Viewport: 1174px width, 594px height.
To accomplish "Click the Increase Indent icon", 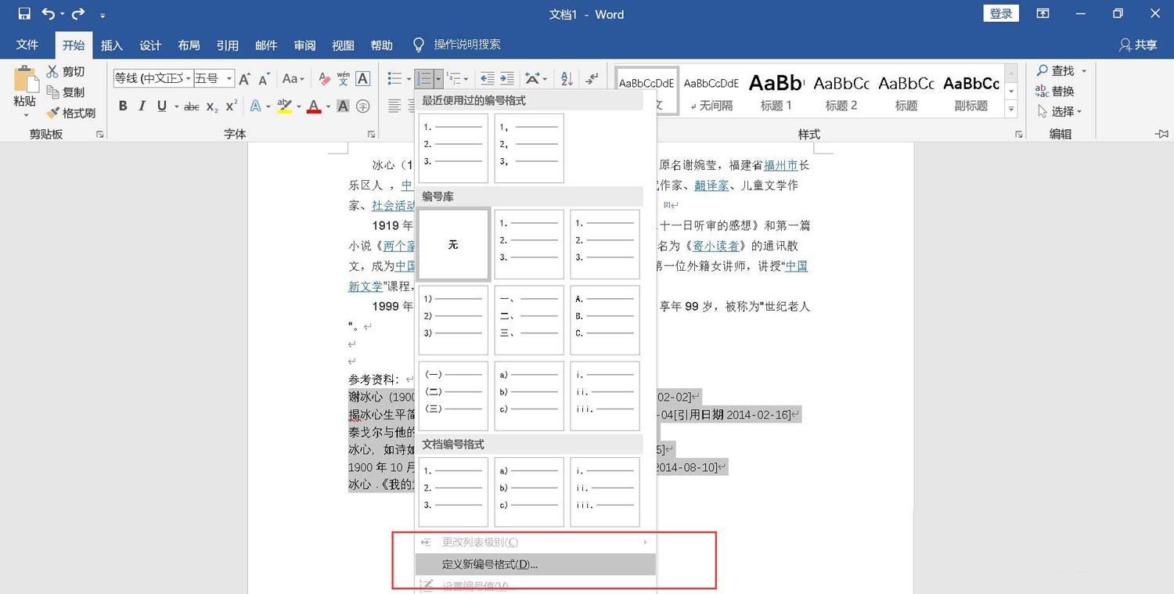I will tap(507, 79).
